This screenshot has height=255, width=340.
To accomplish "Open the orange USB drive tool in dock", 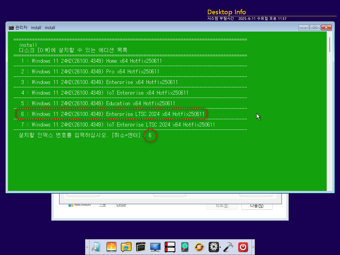I will pyautogui.click(x=112, y=247).
